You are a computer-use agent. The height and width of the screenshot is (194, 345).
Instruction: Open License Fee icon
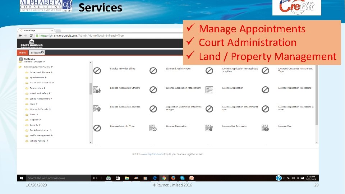265,128
